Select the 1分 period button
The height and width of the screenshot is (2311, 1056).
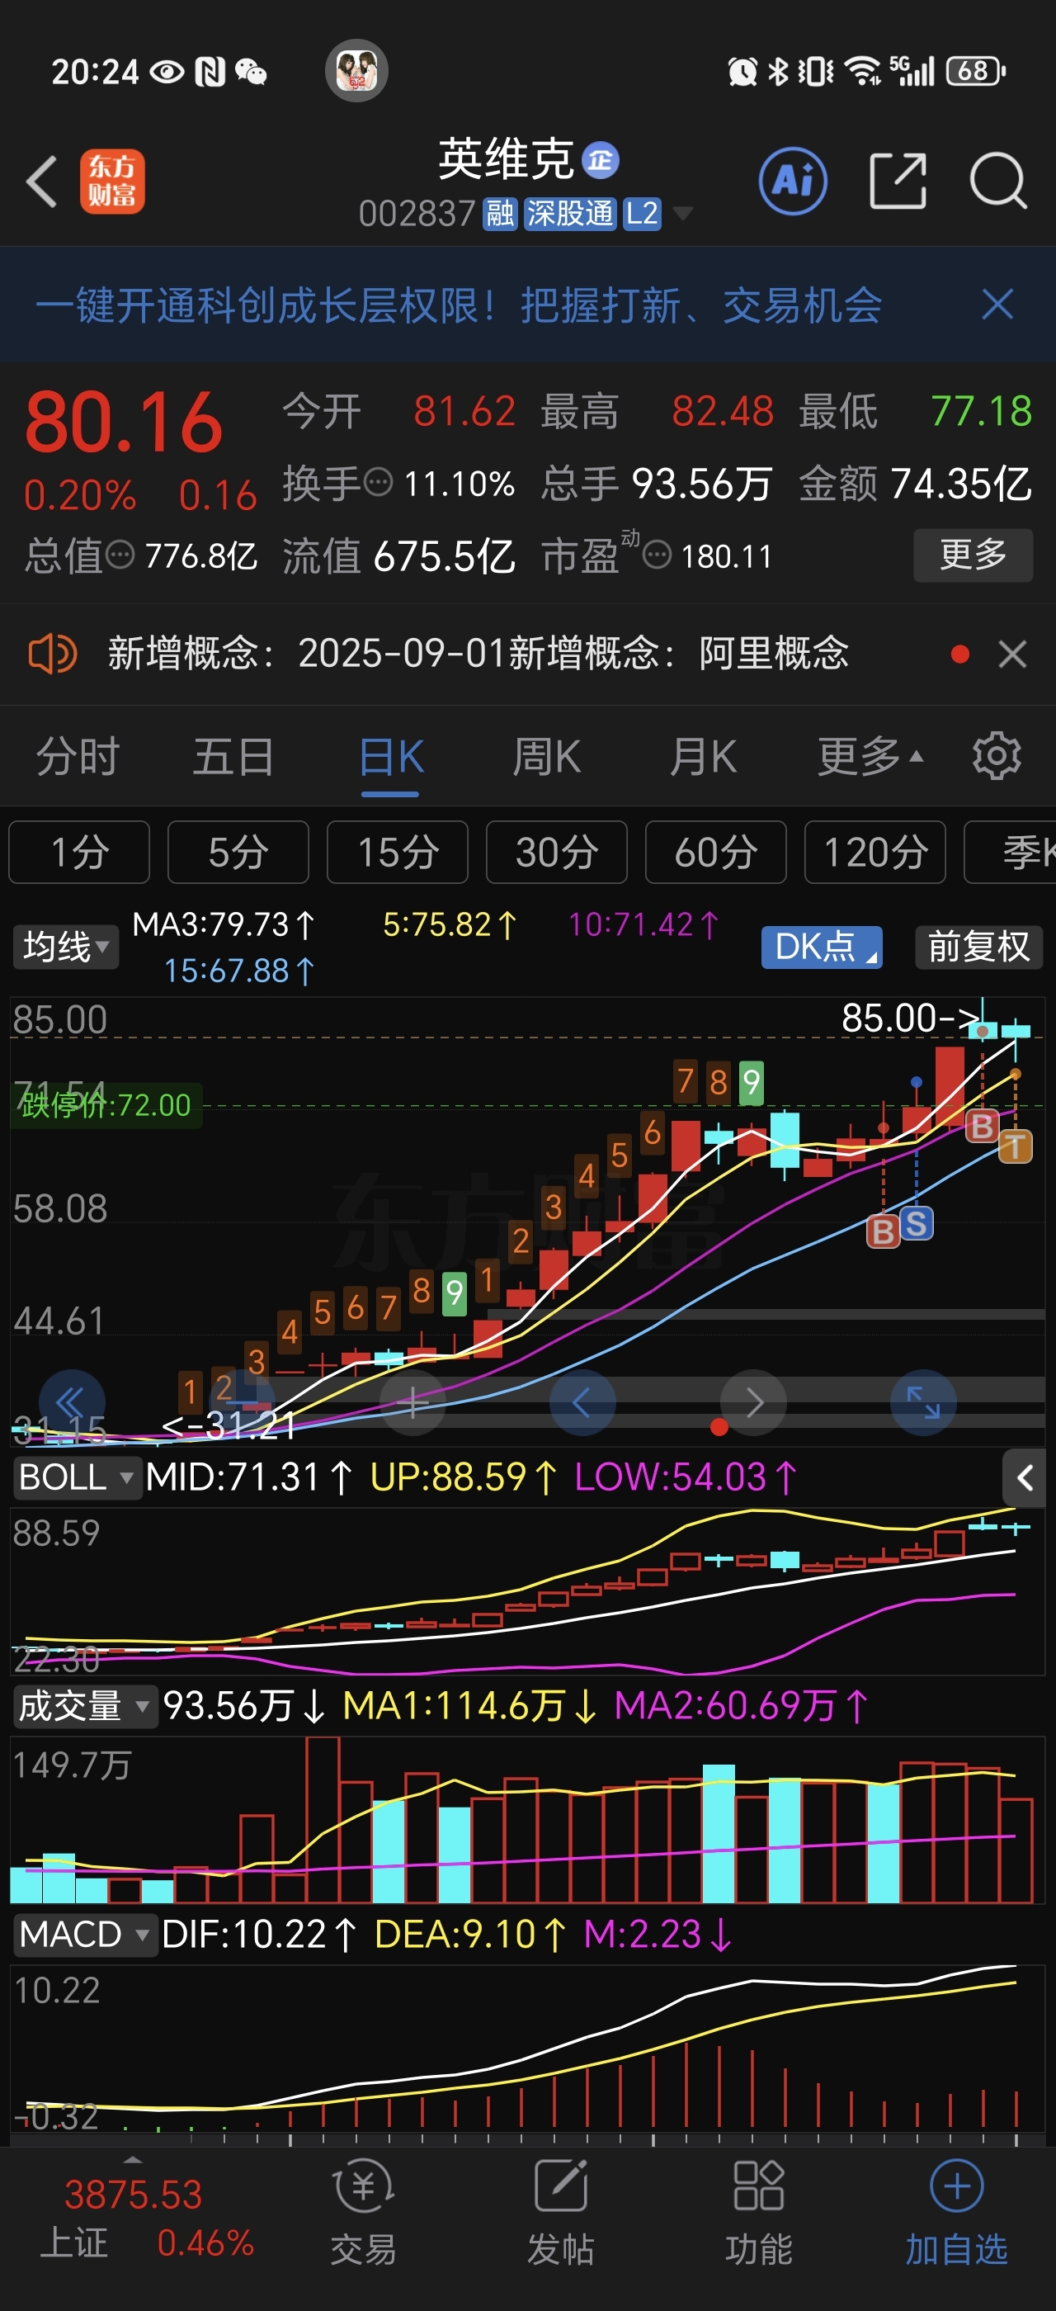[x=79, y=853]
